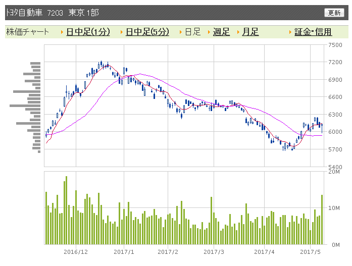Select the 日足 daily chart tab
352x266 pixels.
192,32
